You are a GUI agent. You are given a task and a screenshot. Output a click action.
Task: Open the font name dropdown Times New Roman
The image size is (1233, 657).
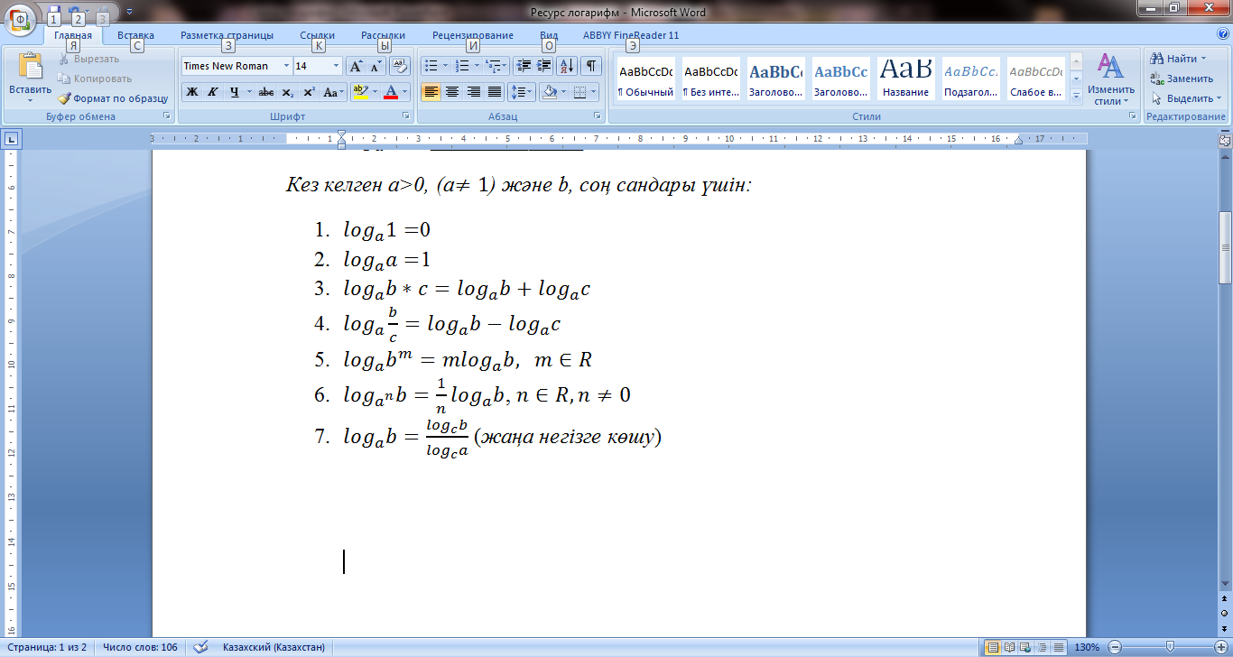point(286,66)
